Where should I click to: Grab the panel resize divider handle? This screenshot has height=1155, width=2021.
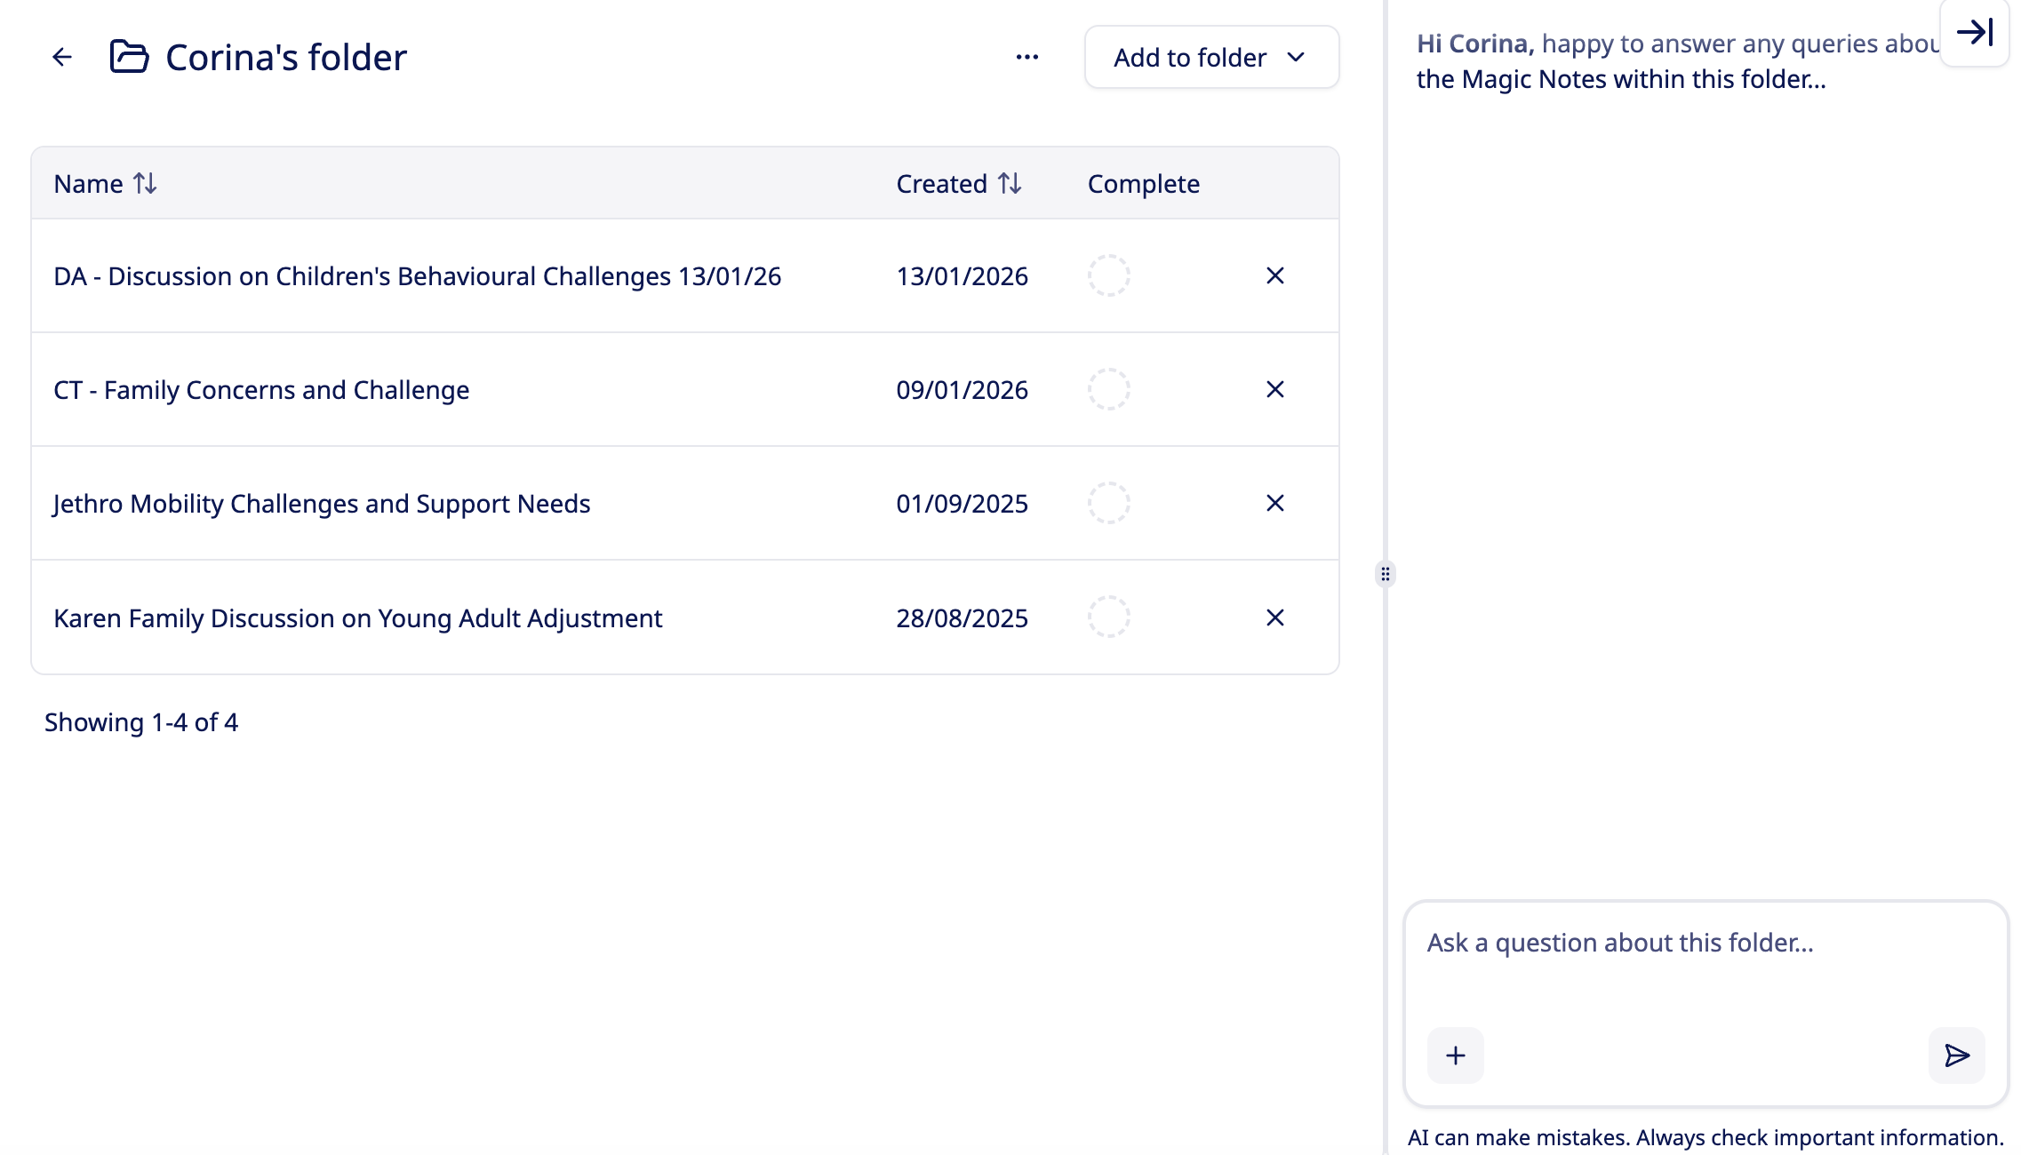[1385, 574]
